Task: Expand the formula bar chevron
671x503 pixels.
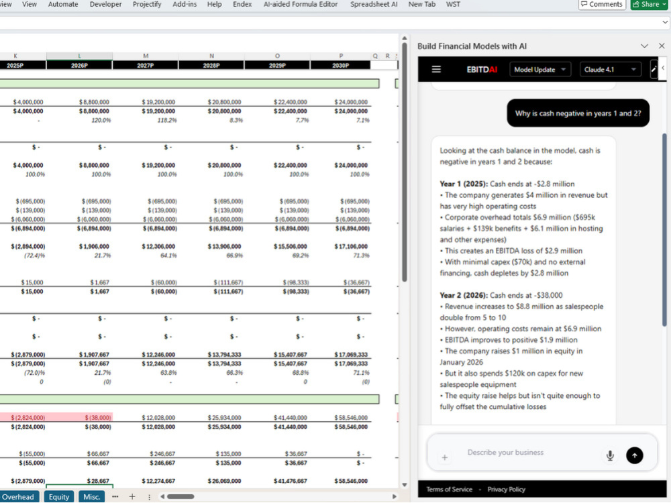Action: [665, 22]
